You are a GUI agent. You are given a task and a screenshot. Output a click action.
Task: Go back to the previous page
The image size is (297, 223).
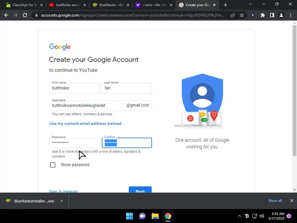click(6, 15)
